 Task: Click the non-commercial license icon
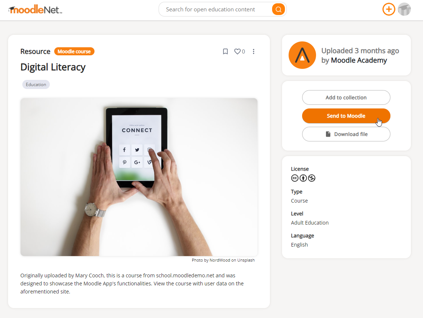(x=312, y=178)
